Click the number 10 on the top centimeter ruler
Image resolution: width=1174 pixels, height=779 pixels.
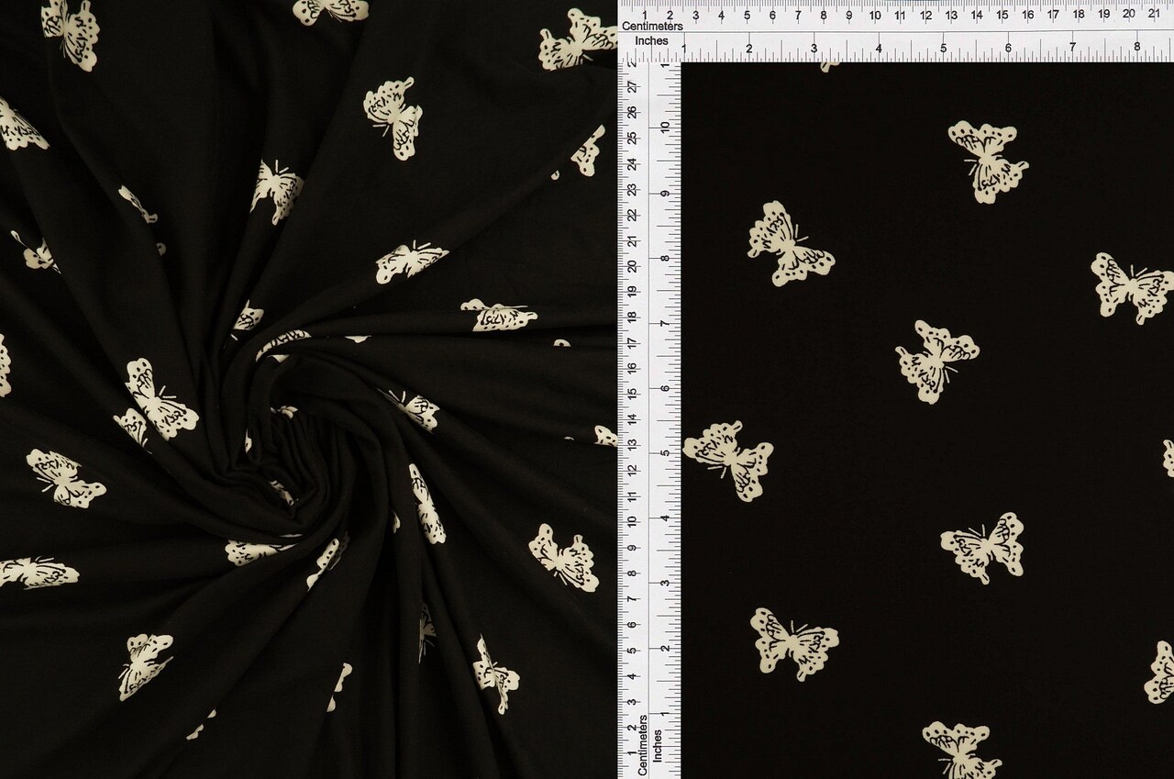click(x=875, y=14)
